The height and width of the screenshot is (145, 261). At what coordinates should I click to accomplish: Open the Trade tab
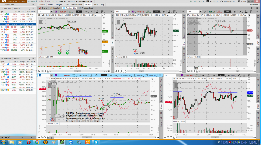50,5
